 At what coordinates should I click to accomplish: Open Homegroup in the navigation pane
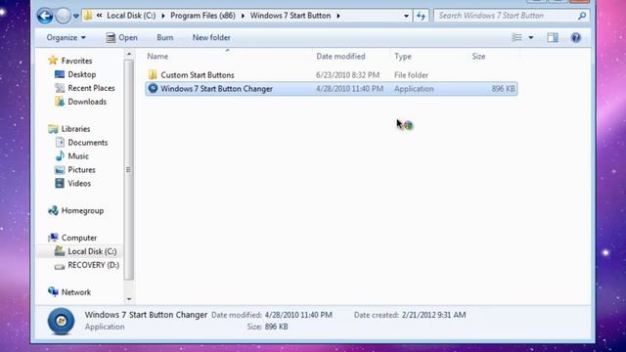82,210
